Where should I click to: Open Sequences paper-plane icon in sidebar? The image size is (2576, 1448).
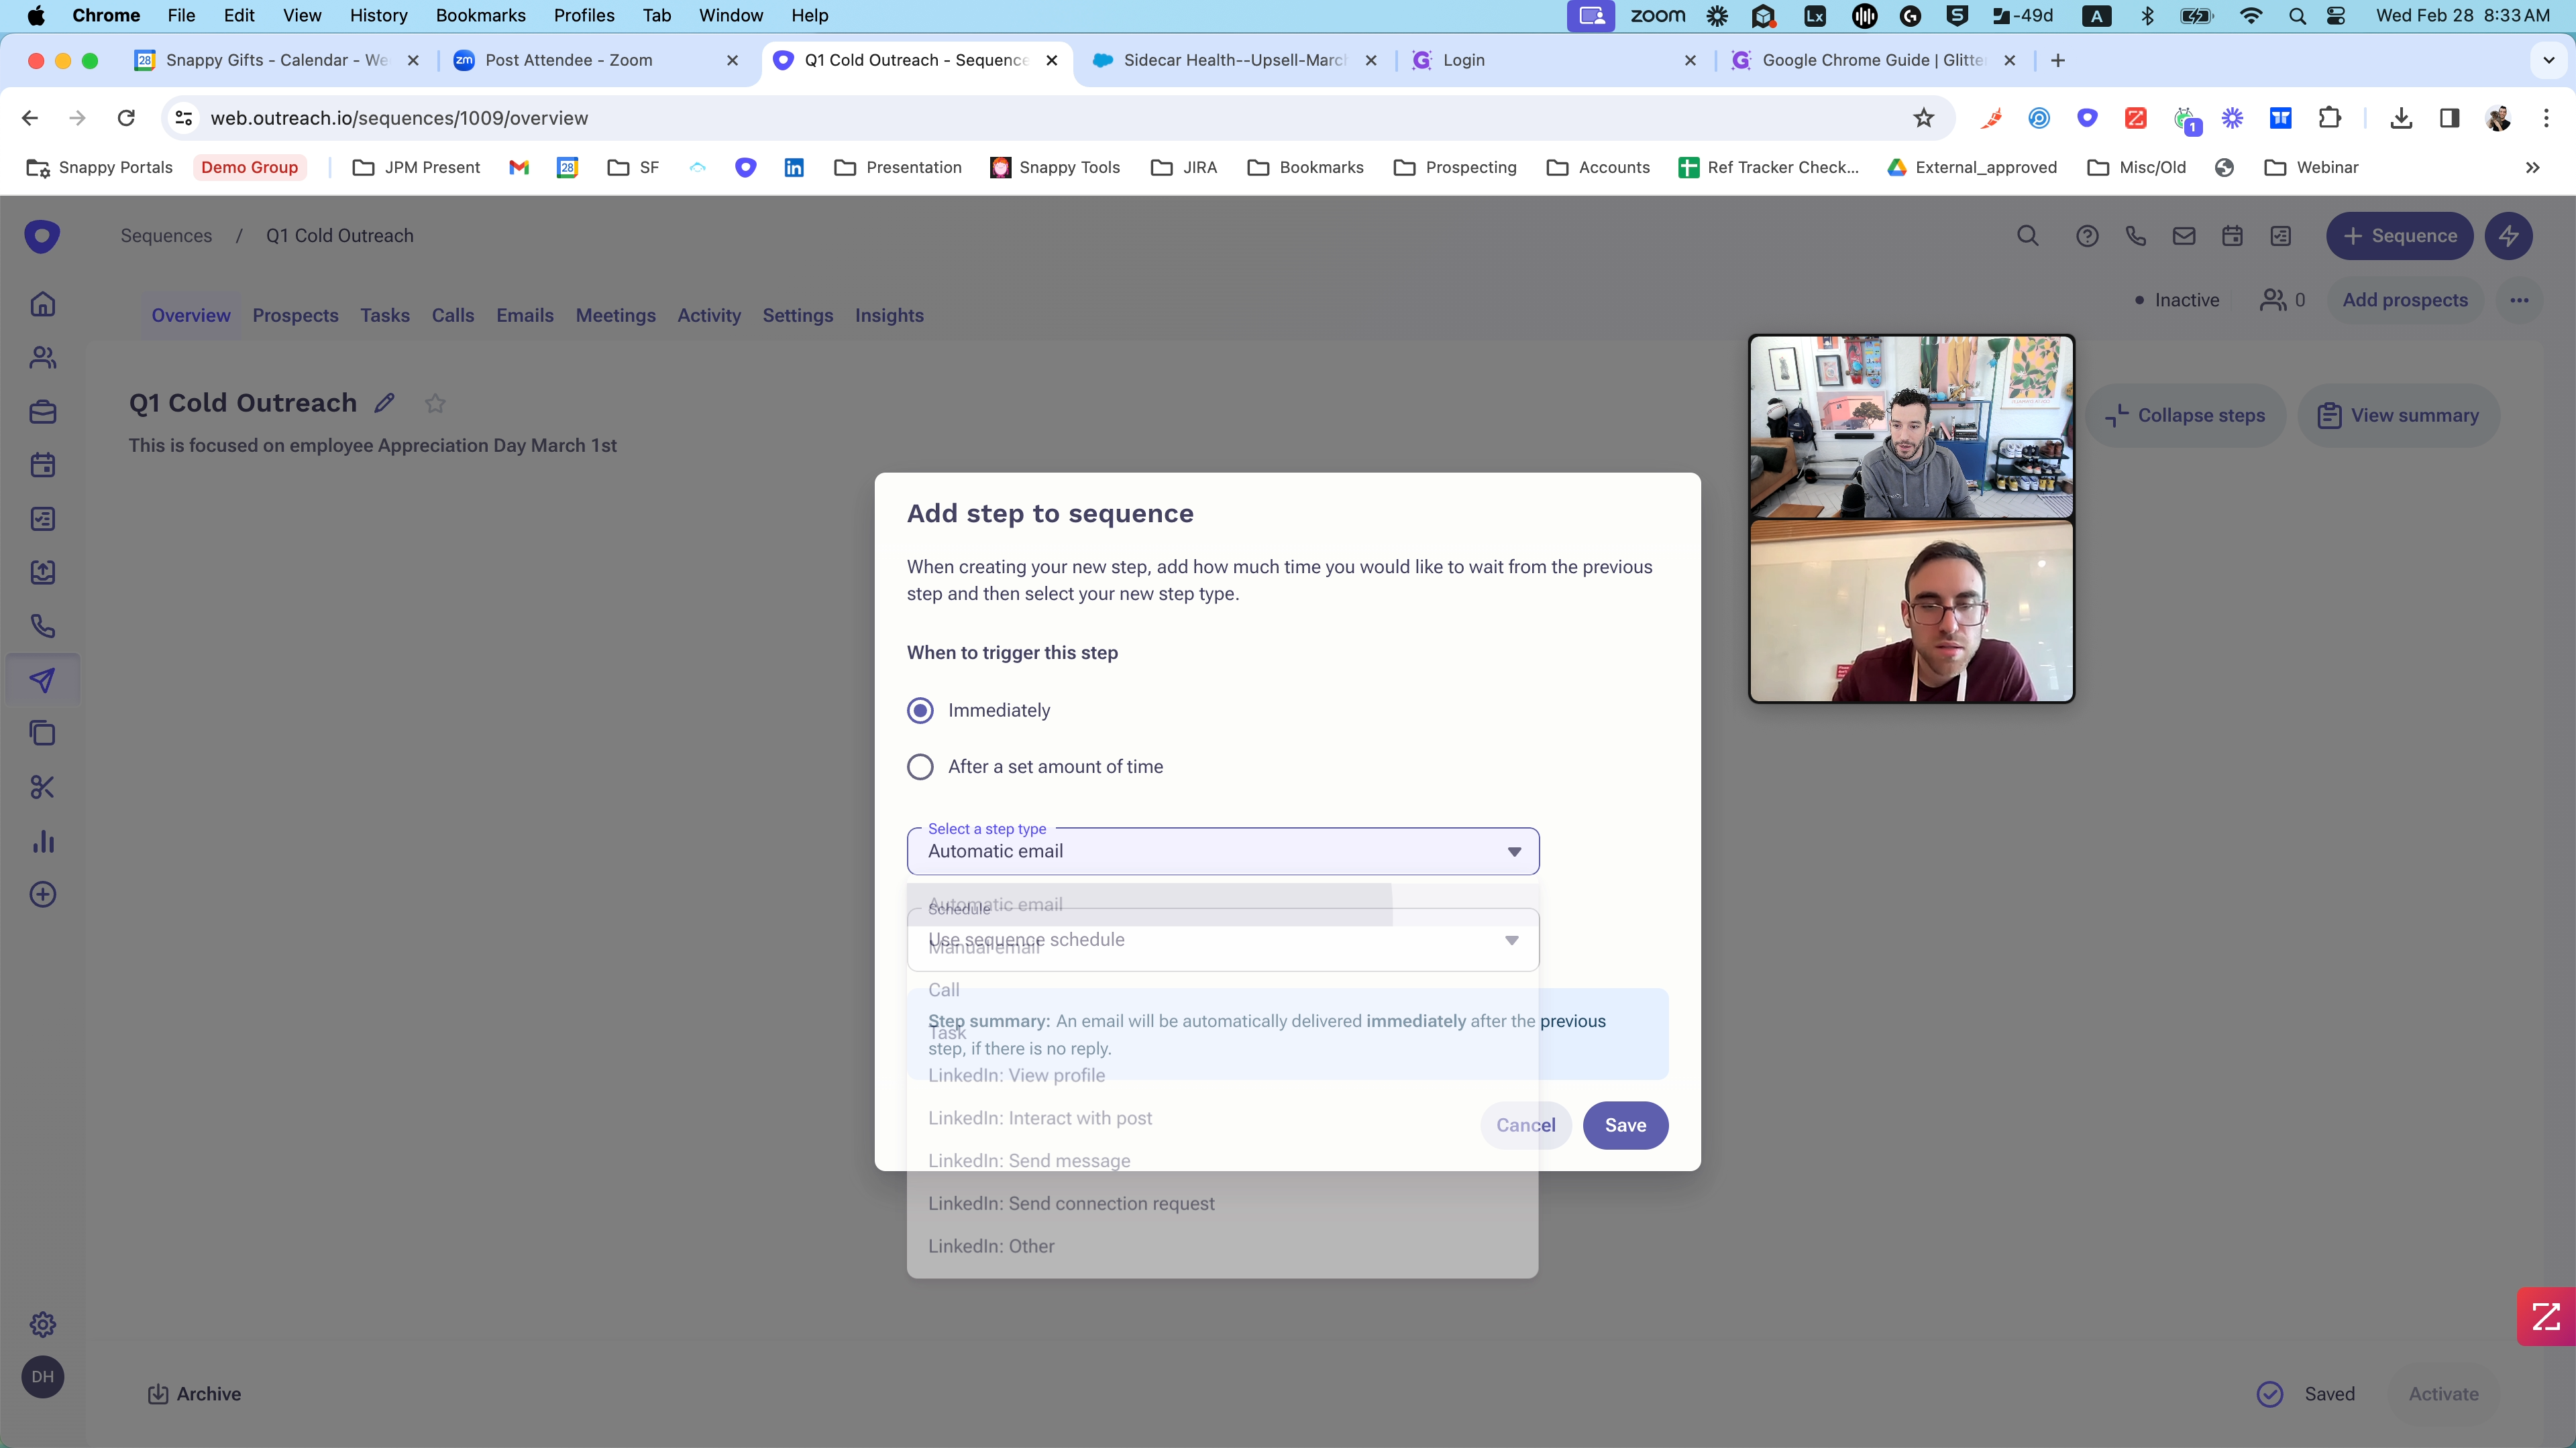pos(42,680)
